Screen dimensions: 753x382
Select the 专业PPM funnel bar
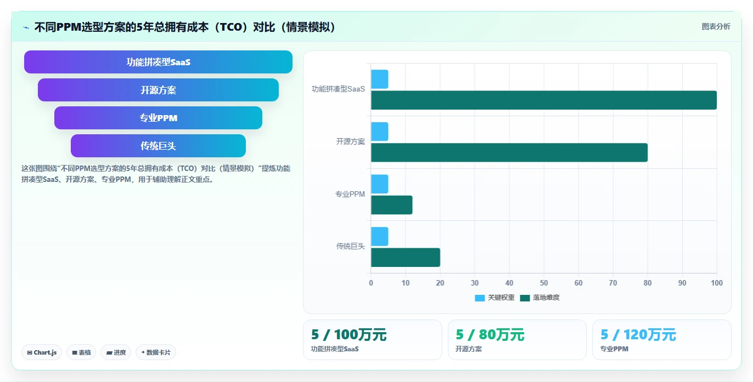(158, 118)
